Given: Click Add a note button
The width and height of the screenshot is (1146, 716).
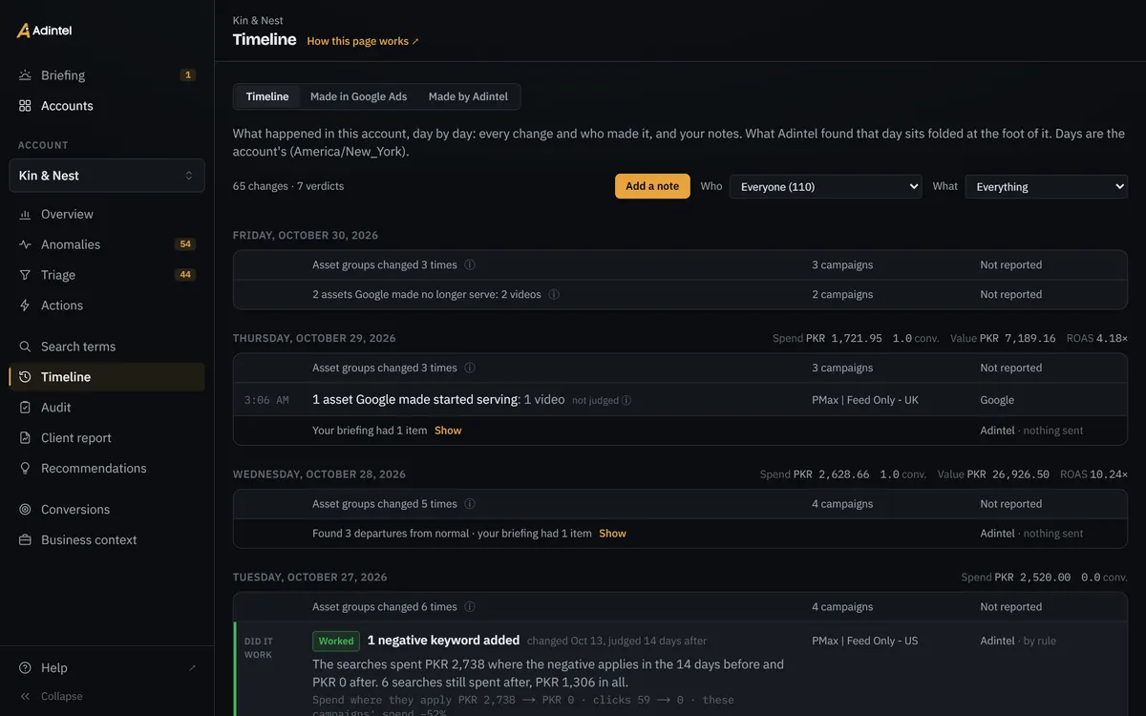Looking at the screenshot, I should (652, 186).
